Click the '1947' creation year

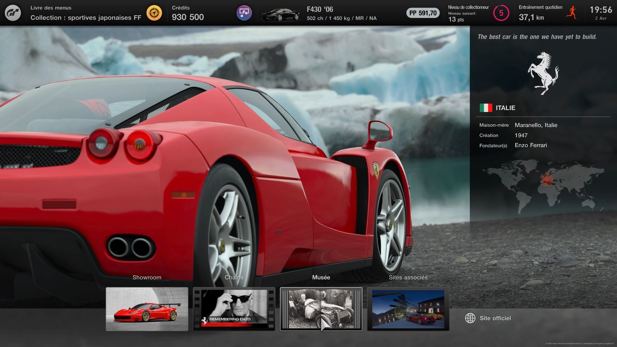point(521,135)
